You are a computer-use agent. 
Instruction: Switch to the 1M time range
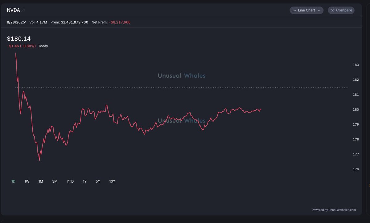[x=41, y=181]
